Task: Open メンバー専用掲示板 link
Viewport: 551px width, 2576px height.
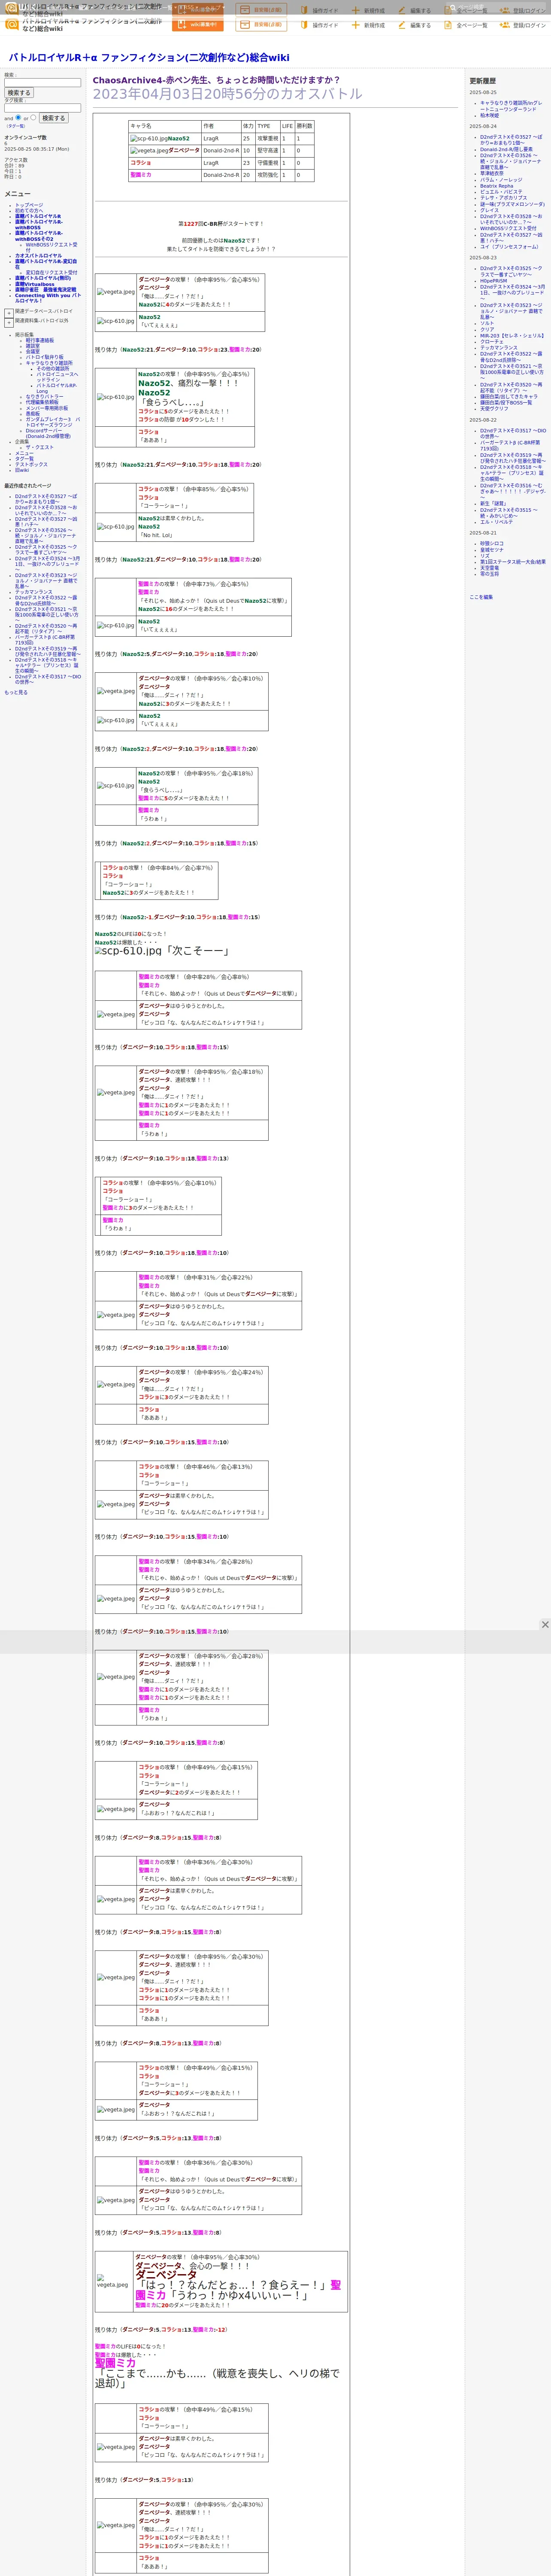Action: tap(47, 408)
